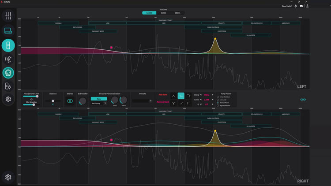Click the binaural Zone 2 knob
This screenshot has height=186, width=331.
124,100
